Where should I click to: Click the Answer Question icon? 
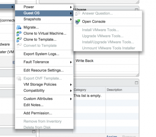(78, 13)
